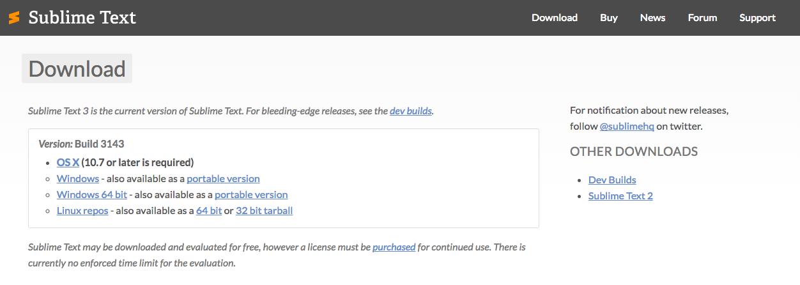The width and height of the screenshot is (800, 285).
Task: Open the News navigation item
Action: tap(652, 18)
